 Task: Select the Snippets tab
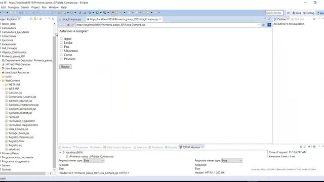[140, 147]
